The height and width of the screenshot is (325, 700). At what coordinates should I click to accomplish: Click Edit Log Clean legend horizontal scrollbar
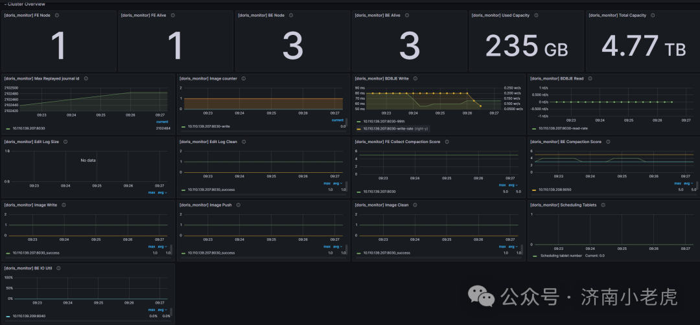pos(263,195)
